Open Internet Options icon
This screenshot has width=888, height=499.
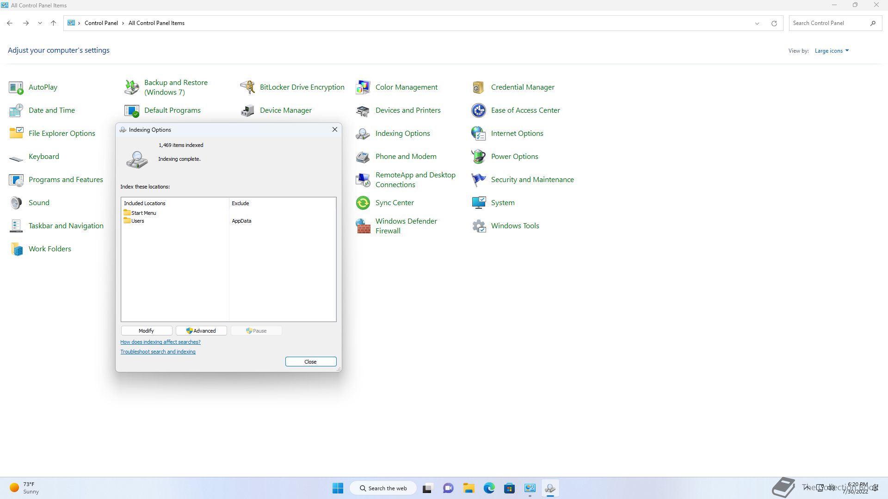479,134
